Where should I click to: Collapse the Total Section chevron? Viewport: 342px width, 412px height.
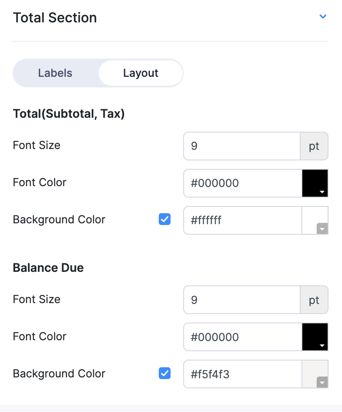point(323,17)
